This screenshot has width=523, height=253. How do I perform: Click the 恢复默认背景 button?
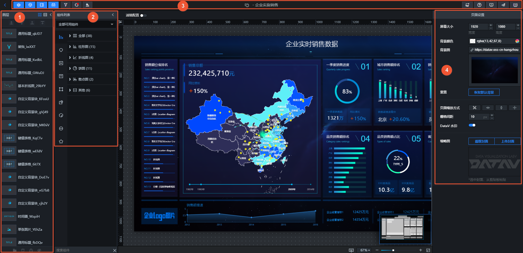pos(484,92)
